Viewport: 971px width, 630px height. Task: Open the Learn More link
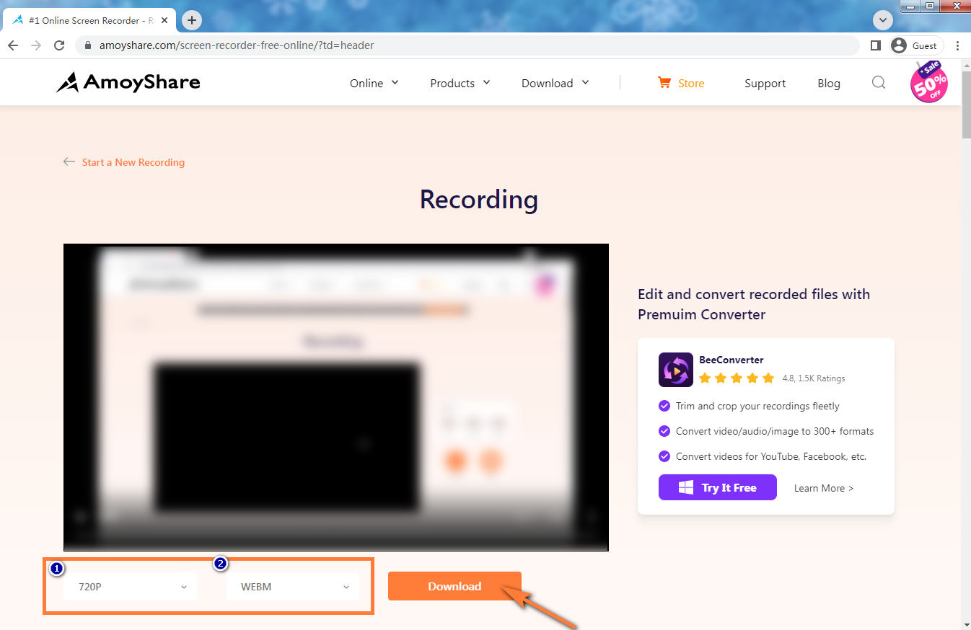click(x=824, y=488)
